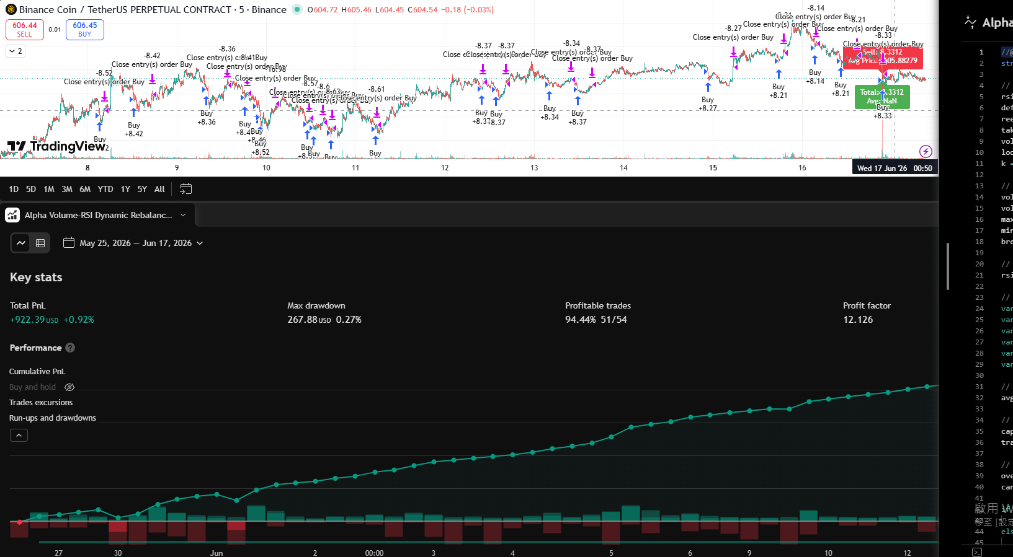Click the 13 date label on chart time axis
1013x557 pixels.
click(534, 168)
